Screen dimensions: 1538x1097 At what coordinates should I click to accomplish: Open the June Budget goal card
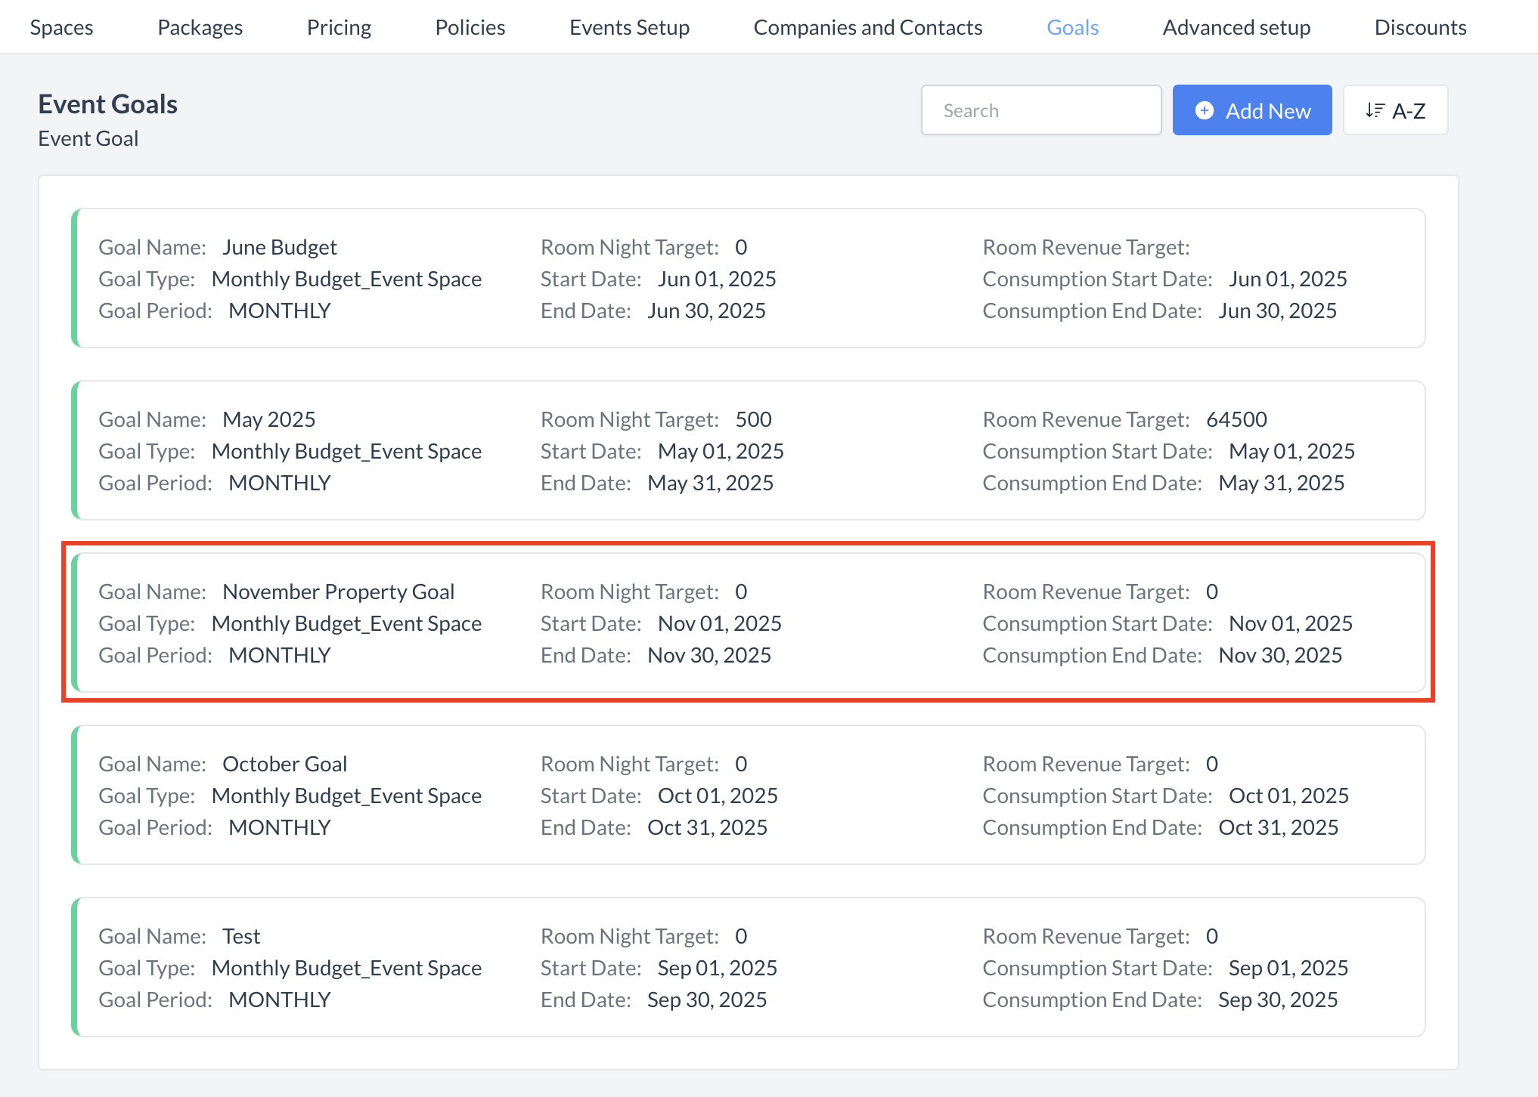pyautogui.click(x=749, y=278)
